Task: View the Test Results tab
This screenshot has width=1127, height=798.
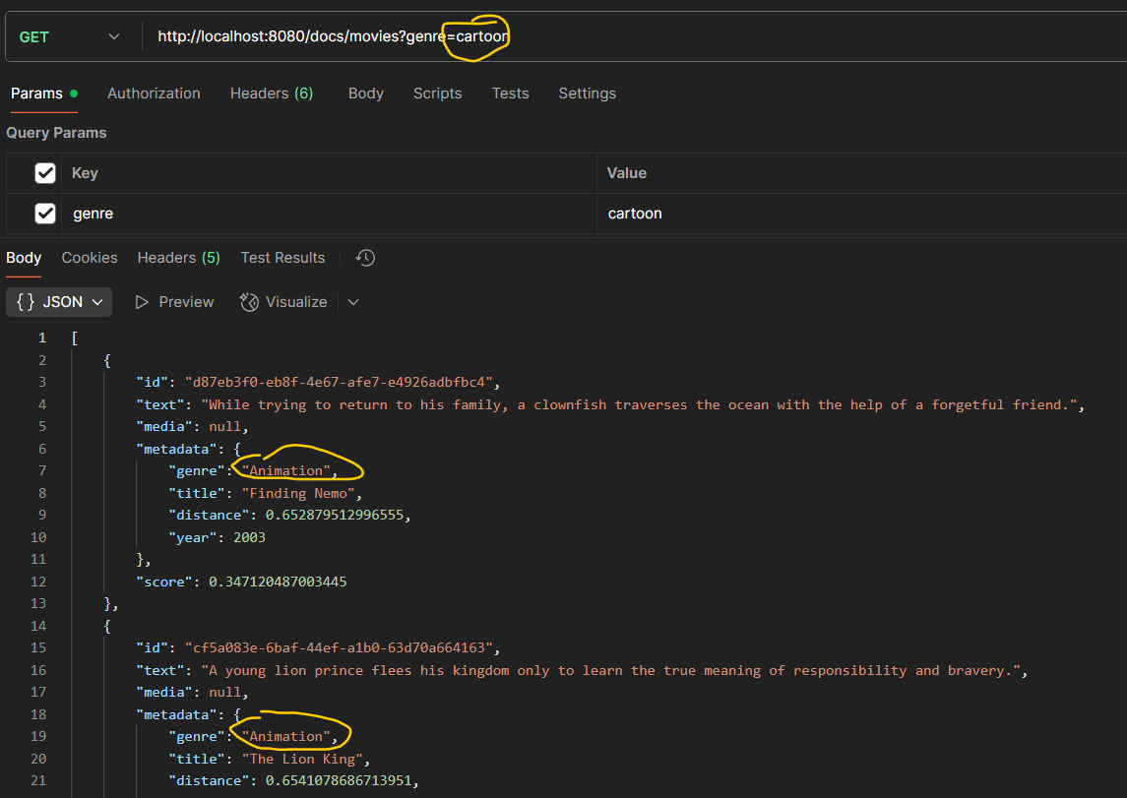Action: point(282,258)
